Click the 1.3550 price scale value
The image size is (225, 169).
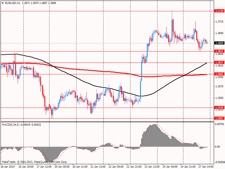(x=220, y=98)
